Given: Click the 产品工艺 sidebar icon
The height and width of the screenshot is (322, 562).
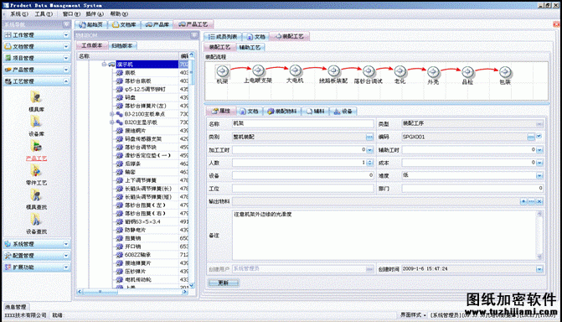Looking at the screenshot, I should [36, 147].
